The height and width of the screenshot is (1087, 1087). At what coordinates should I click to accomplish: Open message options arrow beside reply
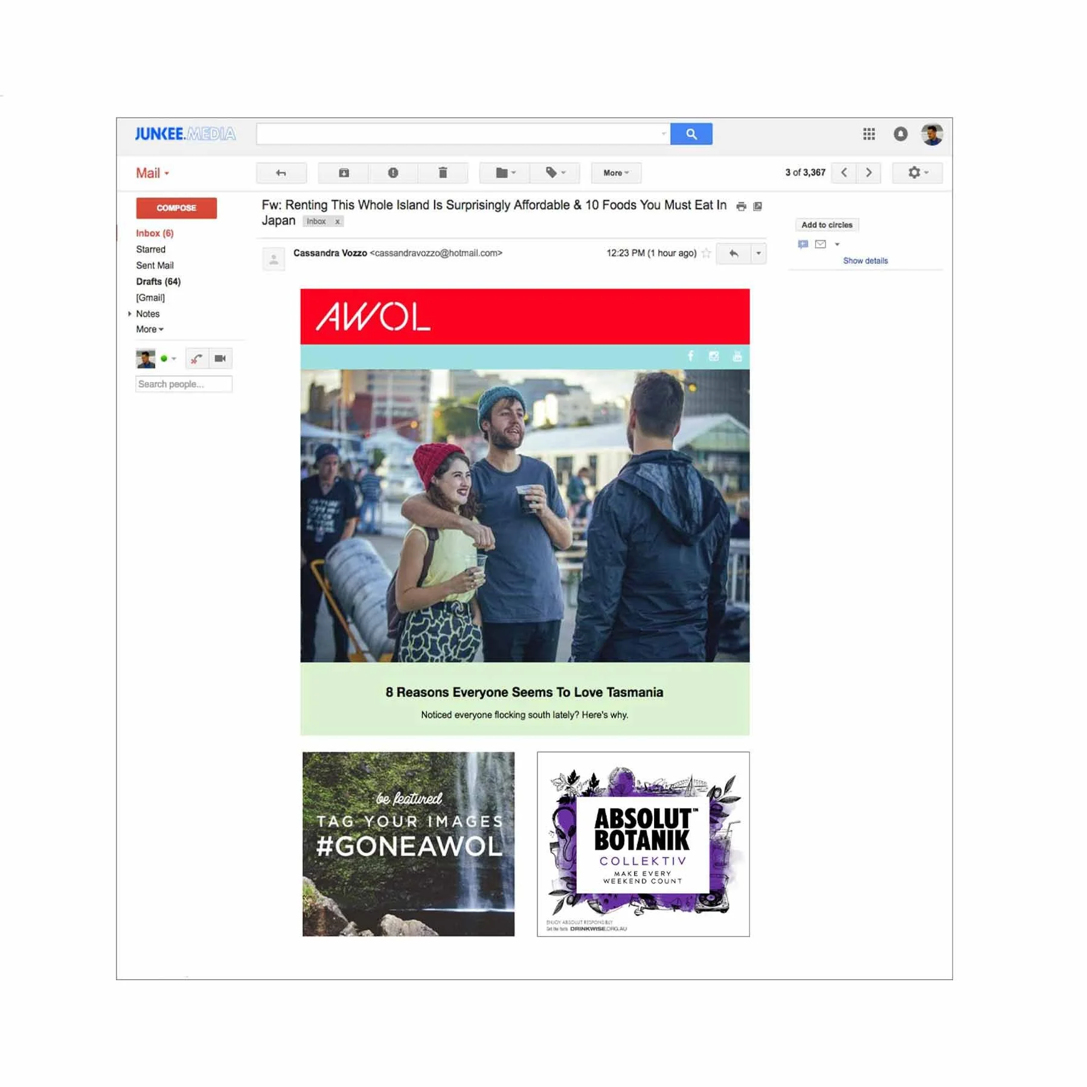tap(758, 254)
